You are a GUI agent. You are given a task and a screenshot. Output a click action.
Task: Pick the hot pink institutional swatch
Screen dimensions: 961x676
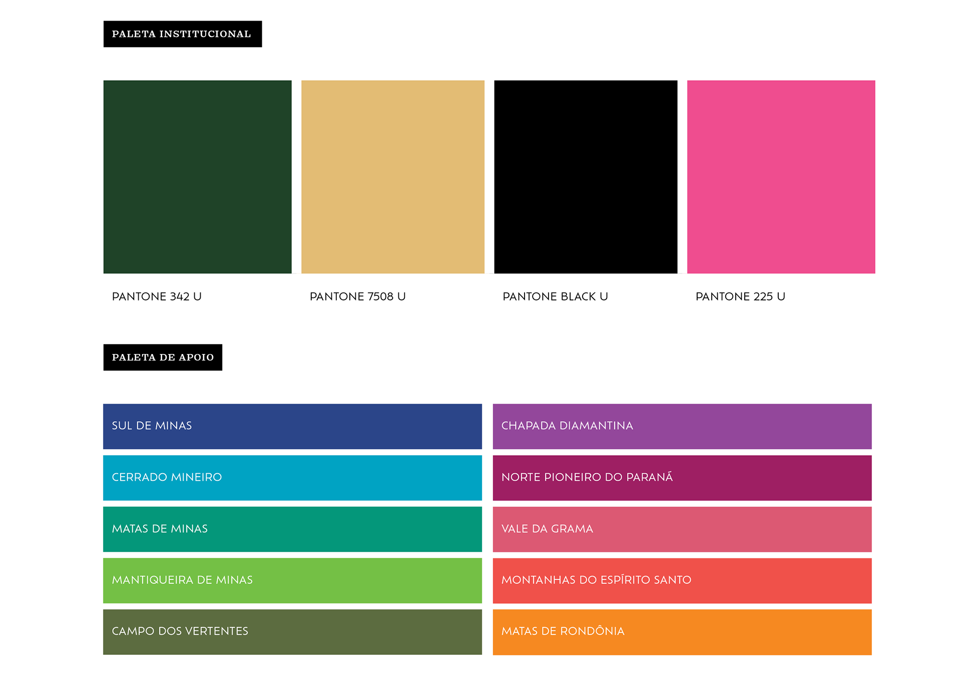point(781,177)
